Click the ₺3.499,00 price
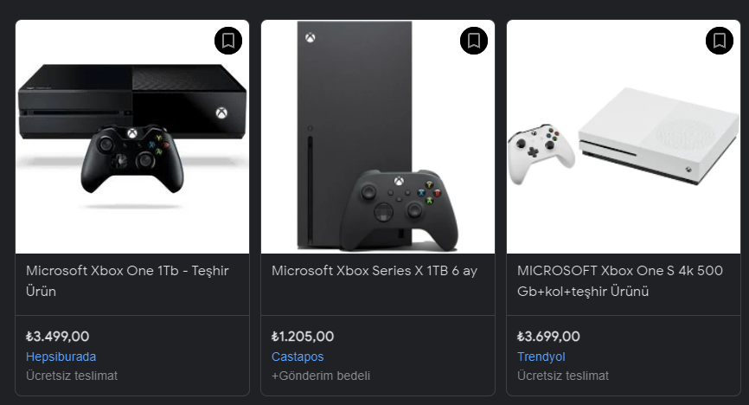The height and width of the screenshot is (405, 749). 58,337
